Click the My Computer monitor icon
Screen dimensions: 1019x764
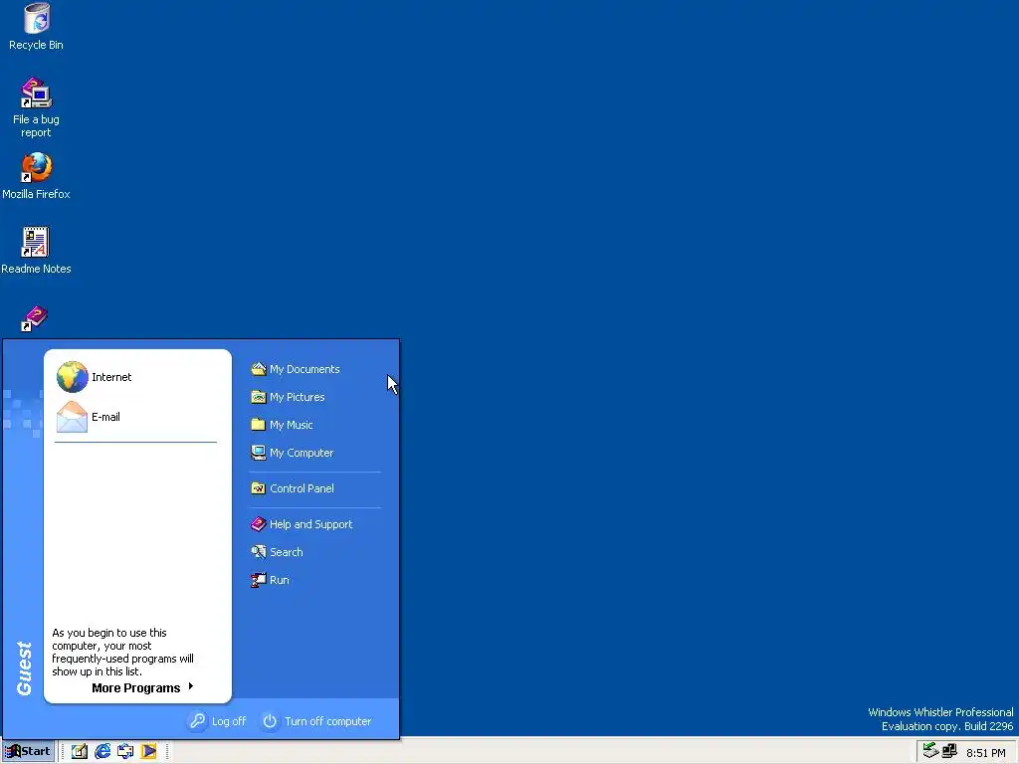(259, 453)
